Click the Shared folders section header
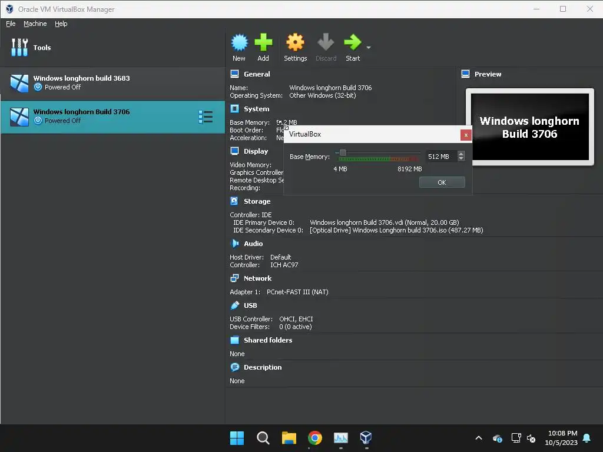603x452 pixels. pos(268,340)
